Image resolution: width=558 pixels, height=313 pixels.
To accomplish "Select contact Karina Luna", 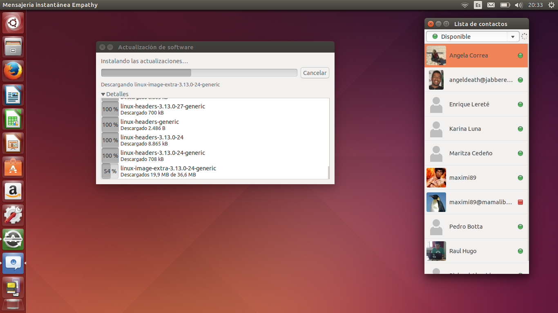I will click(476, 129).
